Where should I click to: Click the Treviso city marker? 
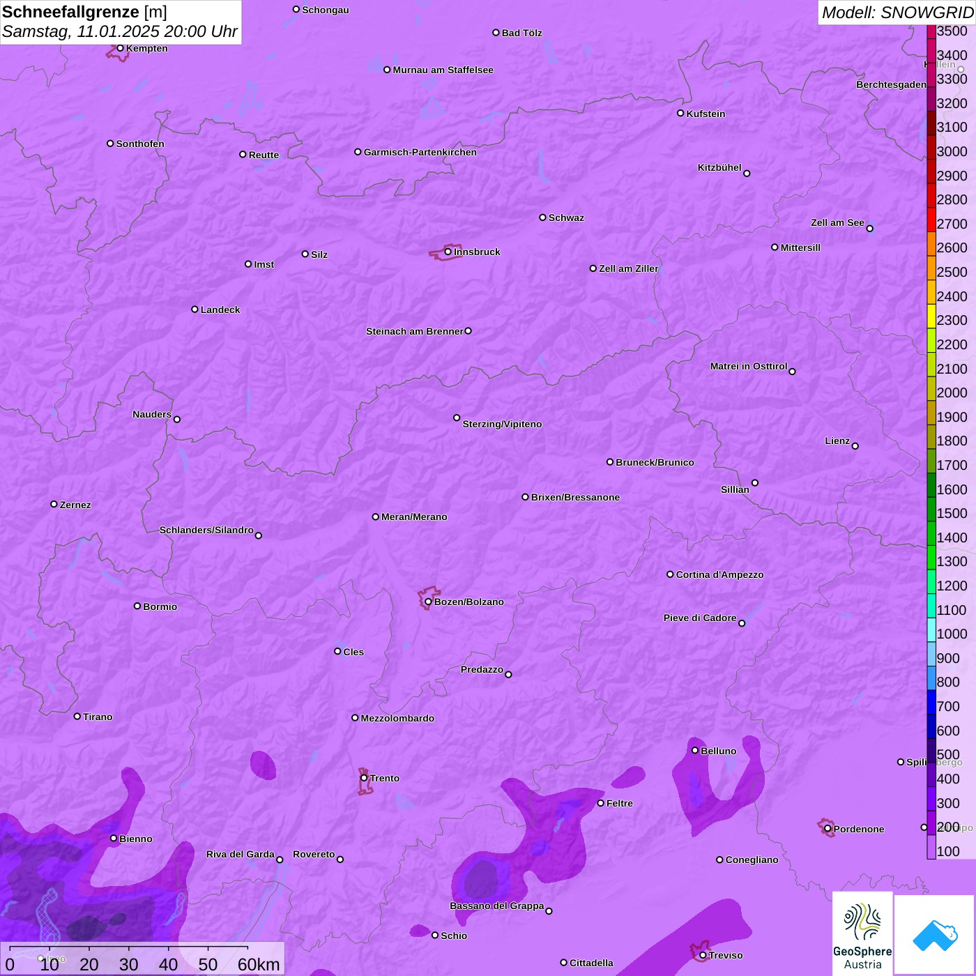[x=703, y=955]
